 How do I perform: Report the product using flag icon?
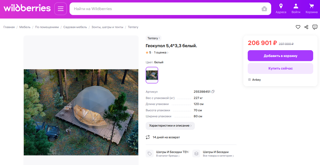tap(315, 27)
